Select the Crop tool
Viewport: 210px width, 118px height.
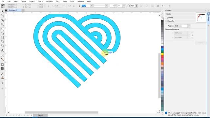(2, 20)
